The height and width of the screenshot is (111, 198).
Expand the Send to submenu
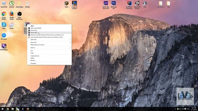[x=49, y=48]
